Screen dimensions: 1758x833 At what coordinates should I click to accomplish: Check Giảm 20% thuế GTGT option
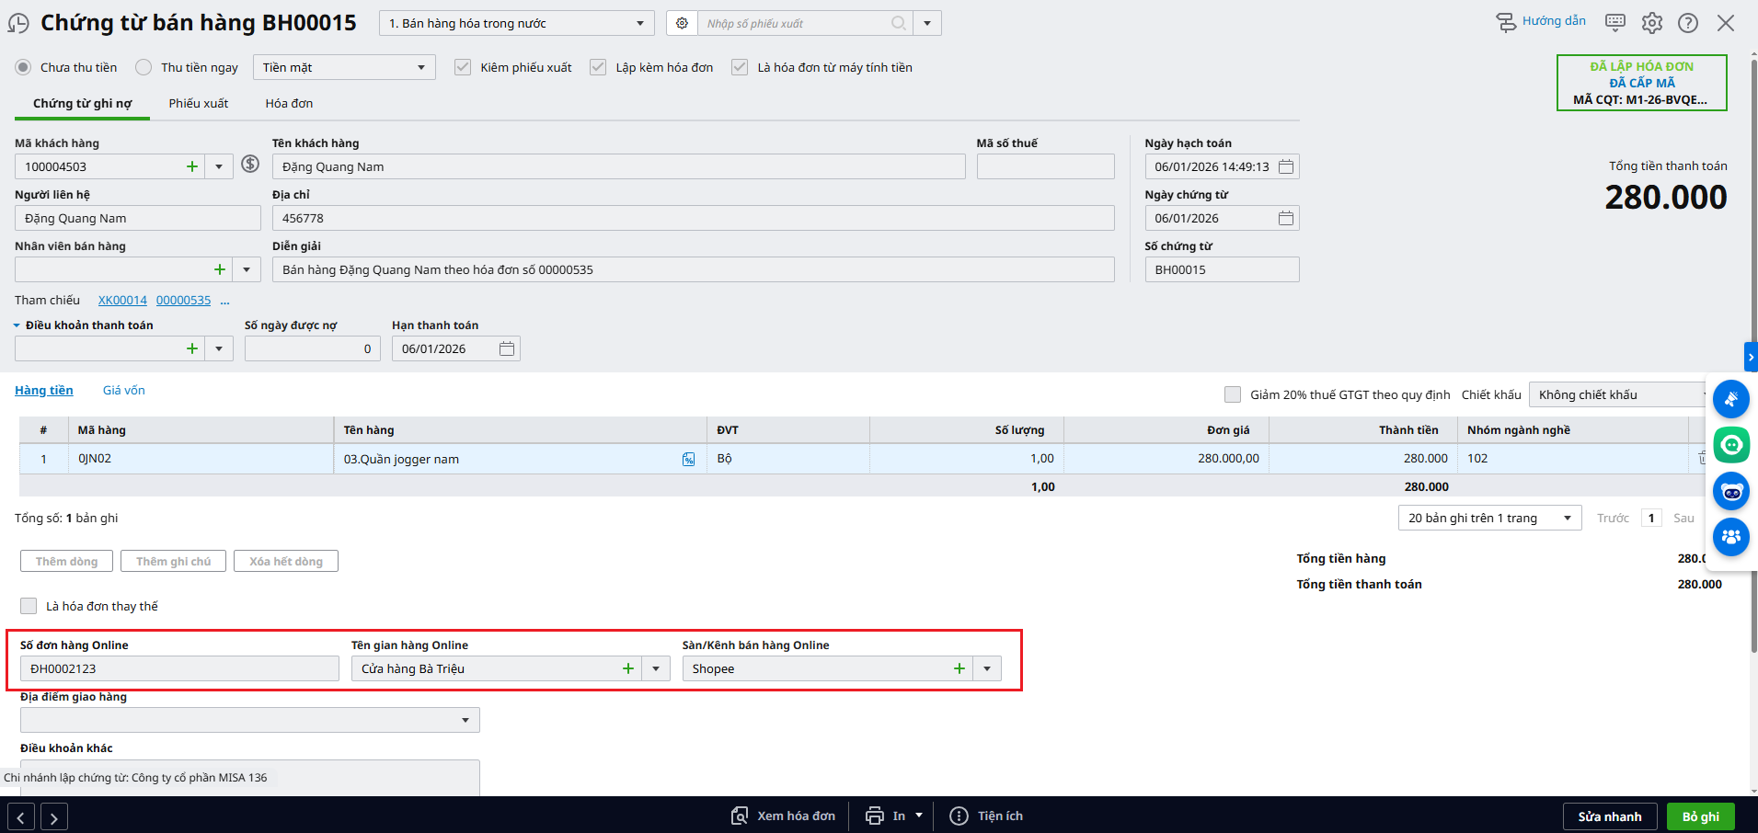(1232, 394)
